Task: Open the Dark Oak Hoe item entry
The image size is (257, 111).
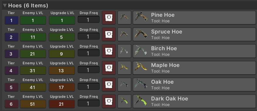Action: point(194,101)
